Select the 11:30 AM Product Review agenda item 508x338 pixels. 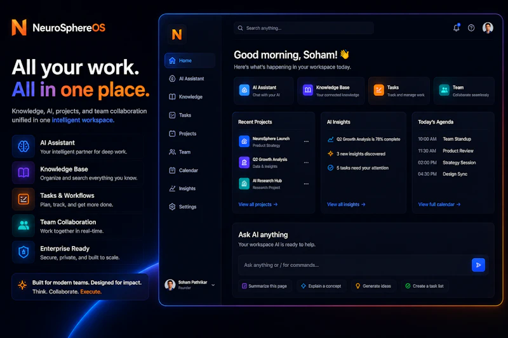[446, 151]
